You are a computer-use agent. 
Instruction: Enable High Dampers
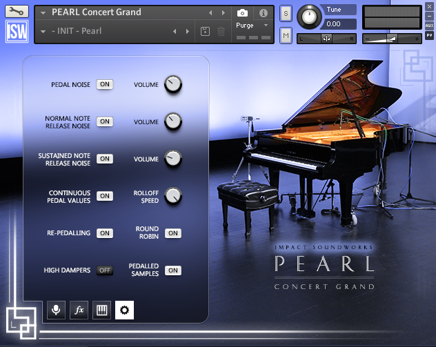coord(105,270)
